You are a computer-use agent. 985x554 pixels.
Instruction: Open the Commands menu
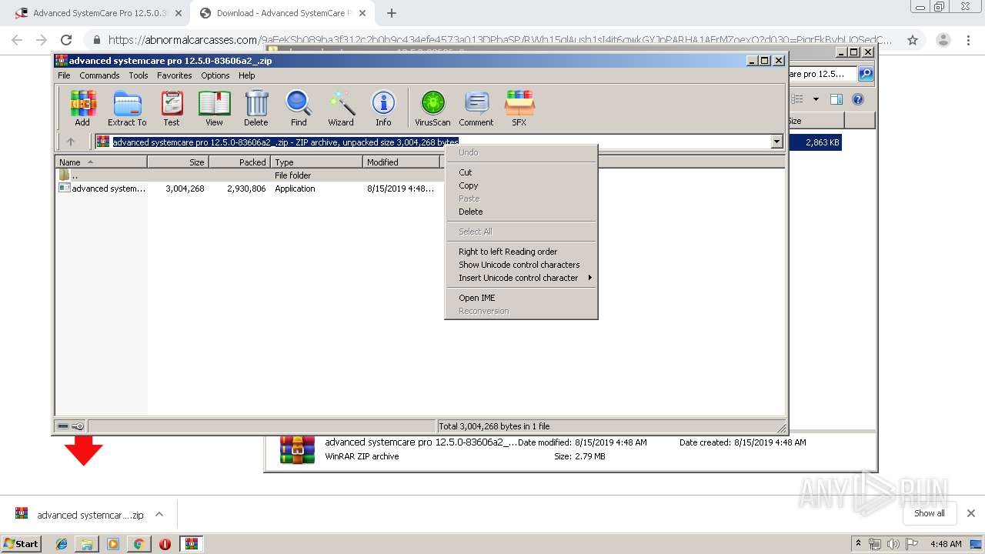point(99,75)
